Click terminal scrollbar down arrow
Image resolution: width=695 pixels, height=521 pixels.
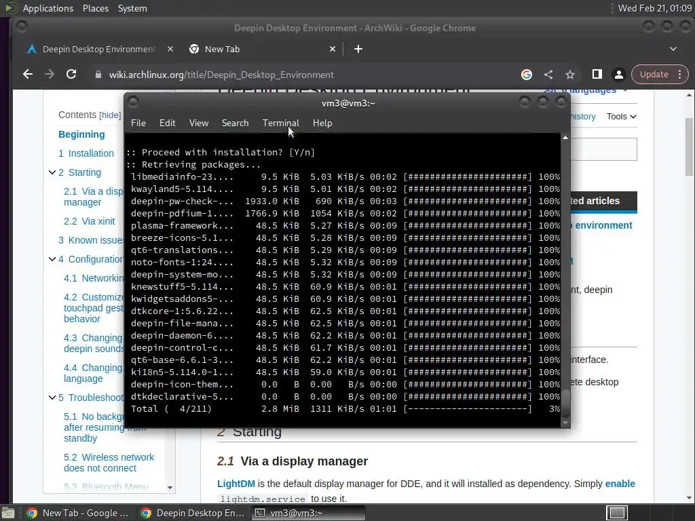(565, 423)
